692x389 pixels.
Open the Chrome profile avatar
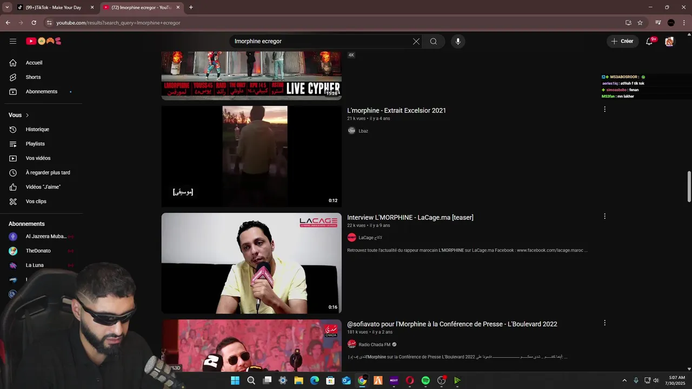(x=671, y=23)
